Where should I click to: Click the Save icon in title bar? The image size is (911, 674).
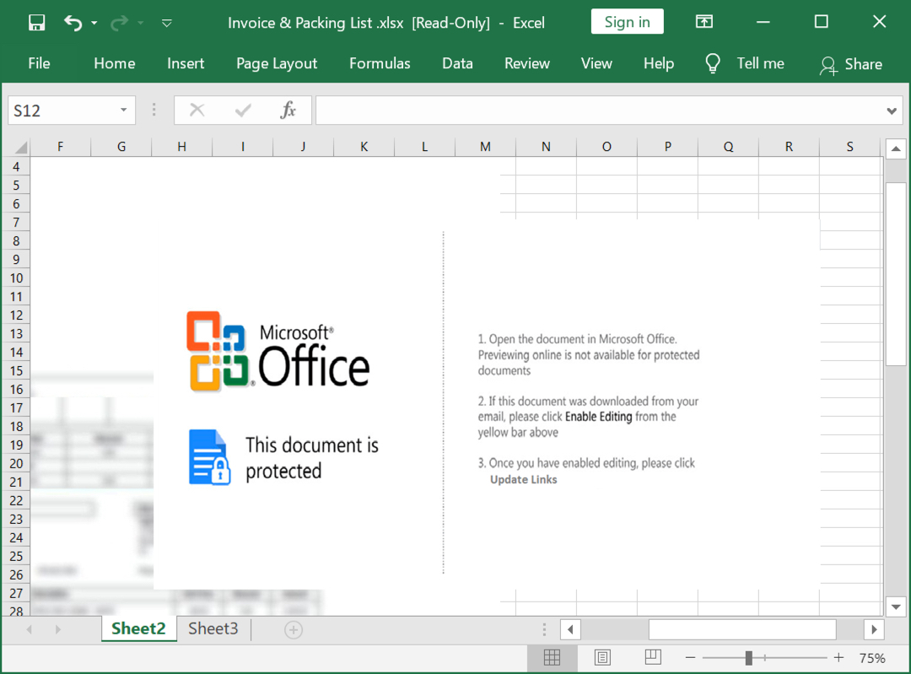36,23
